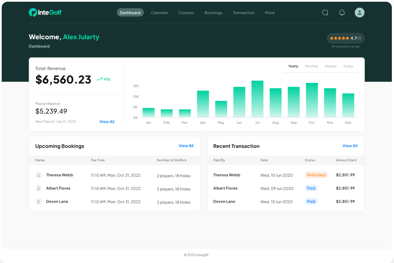This screenshot has width=394, height=263.
Task: Go to the Calendar menu item
Action: [160, 13]
